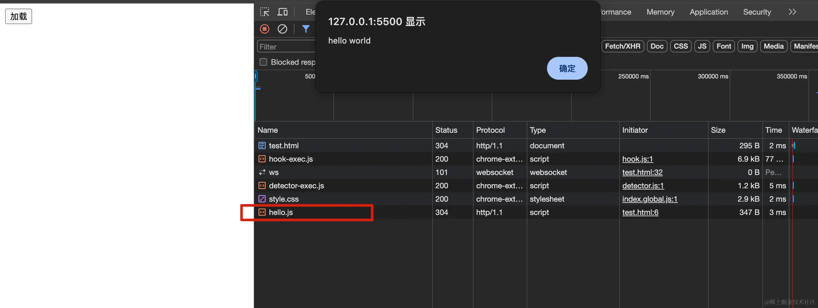Open the test.html:6 initiator link
The image size is (818, 308).
click(641, 212)
